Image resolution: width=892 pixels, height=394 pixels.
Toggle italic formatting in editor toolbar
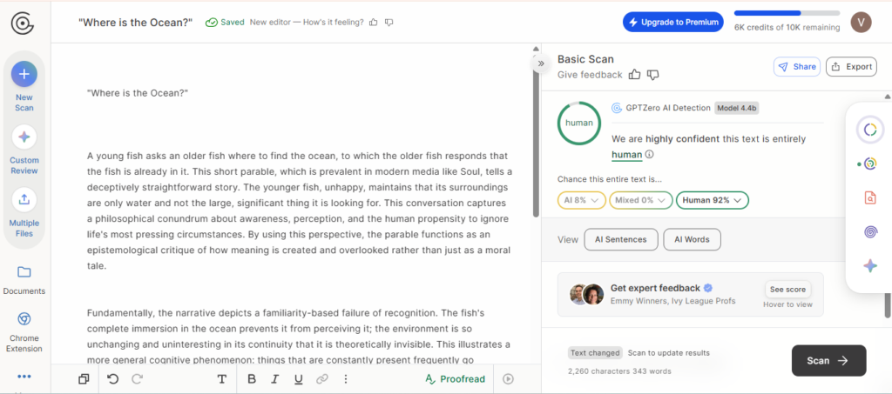tap(275, 378)
